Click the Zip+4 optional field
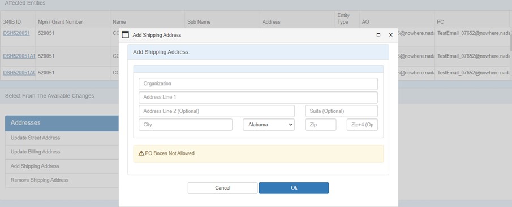 (x=362, y=125)
